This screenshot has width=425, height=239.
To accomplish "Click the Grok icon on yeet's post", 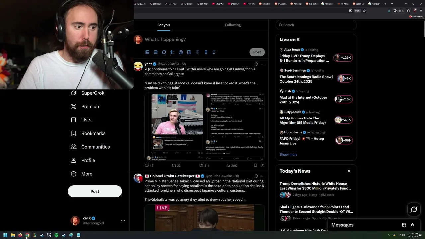I will tap(256, 64).
